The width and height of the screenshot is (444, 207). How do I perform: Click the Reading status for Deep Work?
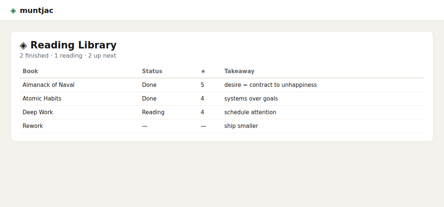[x=153, y=112]
